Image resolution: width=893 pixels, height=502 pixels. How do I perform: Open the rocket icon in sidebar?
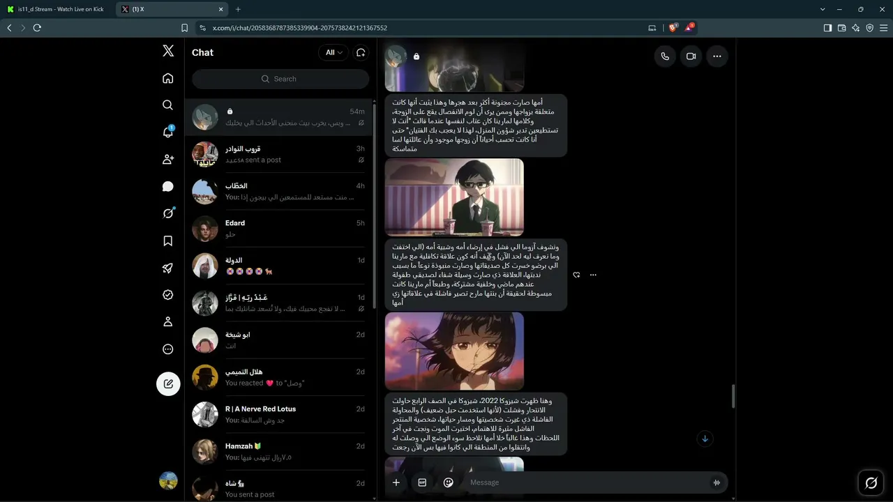coord(168,268)
